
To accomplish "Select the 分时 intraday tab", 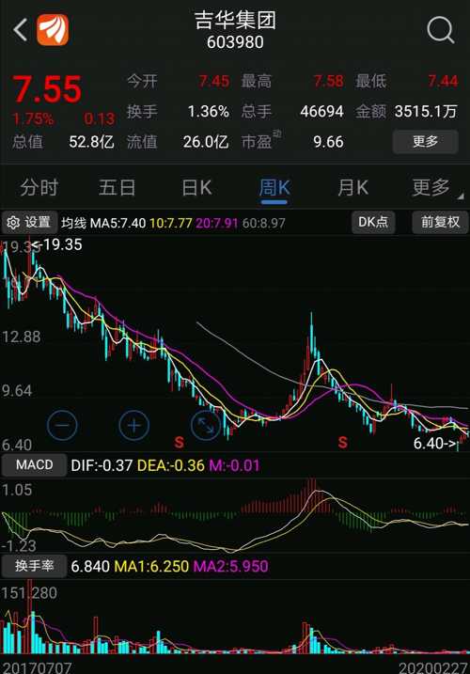I will point(39,188).
